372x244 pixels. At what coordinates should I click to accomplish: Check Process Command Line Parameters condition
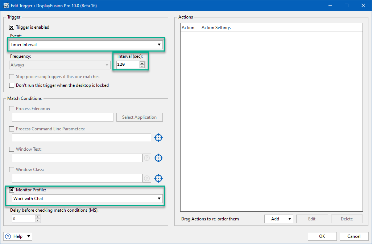[x=11, y=129]
